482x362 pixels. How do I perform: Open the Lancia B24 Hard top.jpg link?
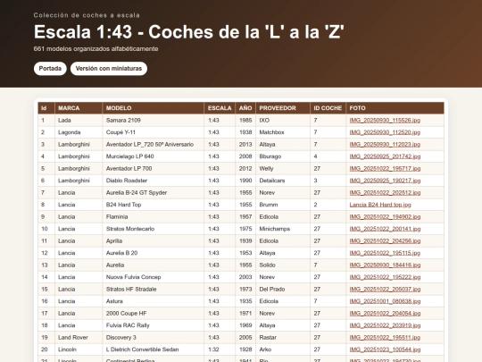pos(380,205)
